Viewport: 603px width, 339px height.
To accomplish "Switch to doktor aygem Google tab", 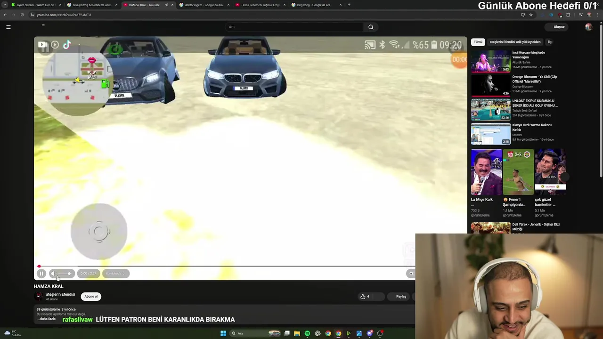I will [204, 5].
